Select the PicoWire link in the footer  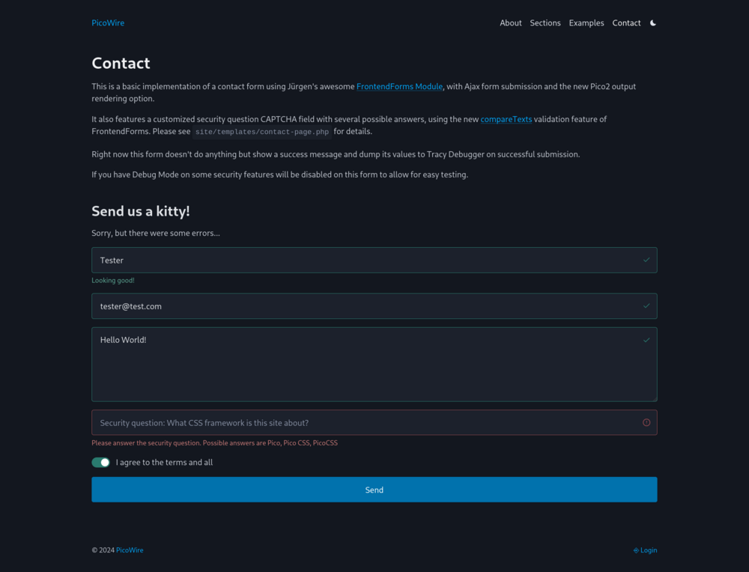[x=129, y=550]
